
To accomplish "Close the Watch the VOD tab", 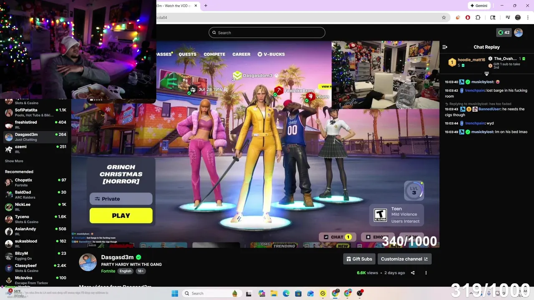I will (x=195, y=6).
